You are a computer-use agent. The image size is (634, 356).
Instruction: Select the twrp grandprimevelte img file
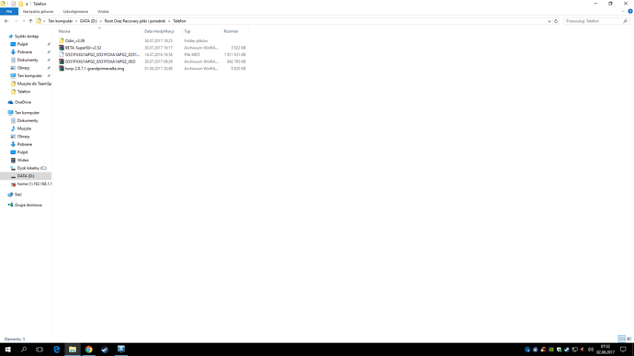pyautogui.click(x=95, y=69)
